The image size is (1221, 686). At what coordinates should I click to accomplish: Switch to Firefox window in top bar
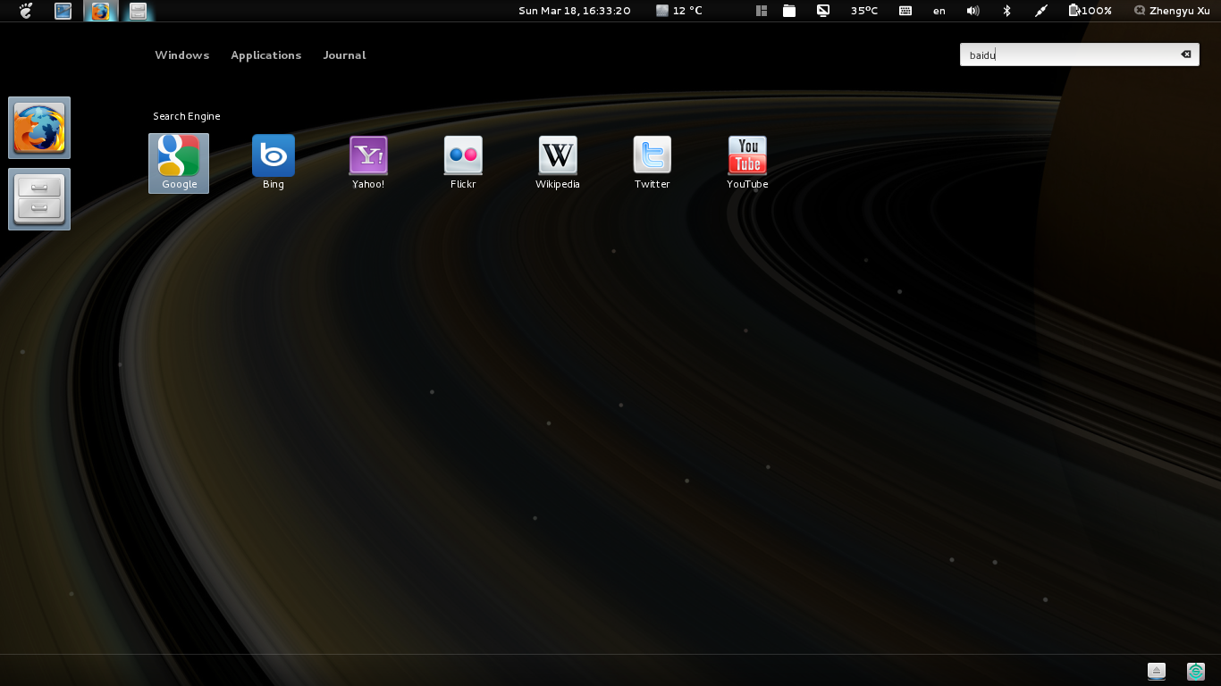pos(100,11)
